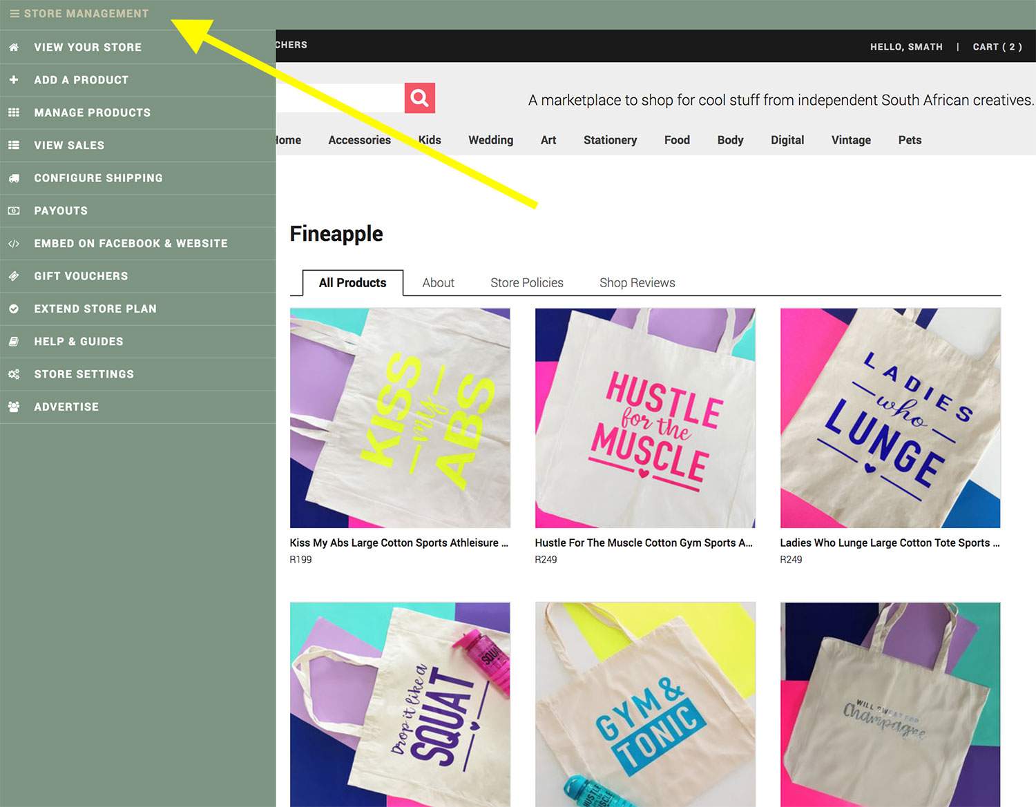The width and height of the screenshot is (1036, 807).
Task: Click the View Sales list icon
Action: point(14,145)
